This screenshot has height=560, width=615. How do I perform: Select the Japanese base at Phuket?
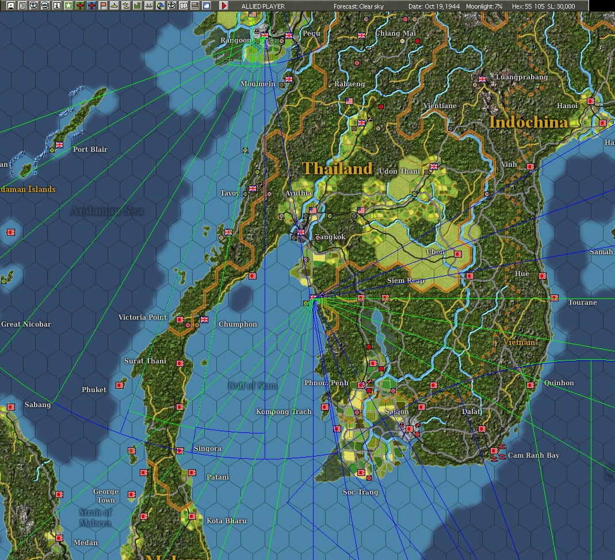coord(120,385)
